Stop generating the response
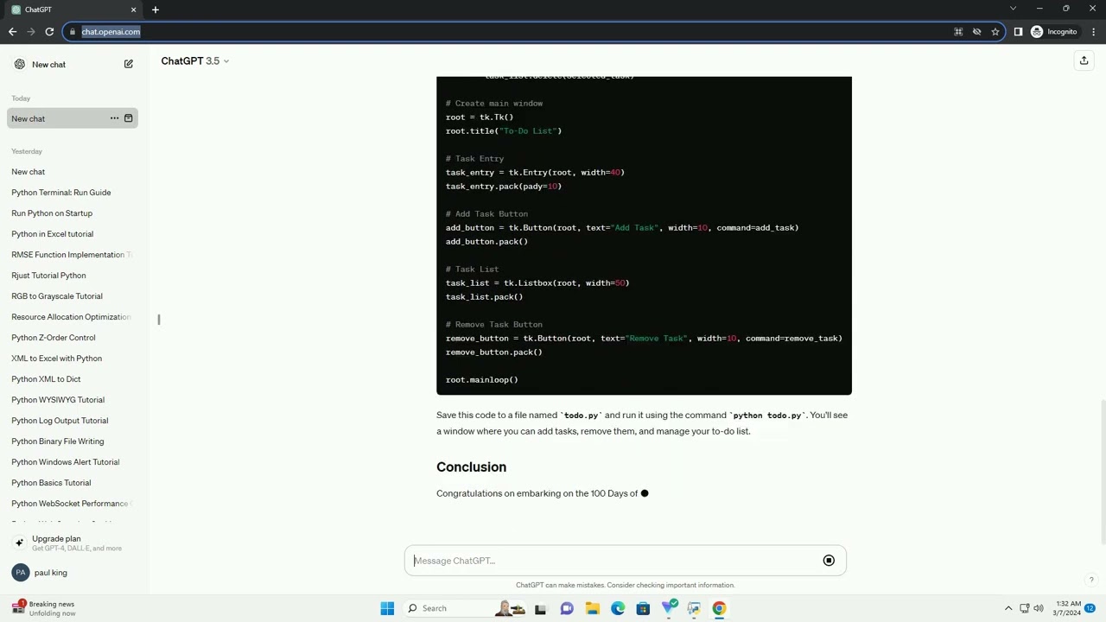The width and height of the screenshot is (1106, 622). pos(829,561)
